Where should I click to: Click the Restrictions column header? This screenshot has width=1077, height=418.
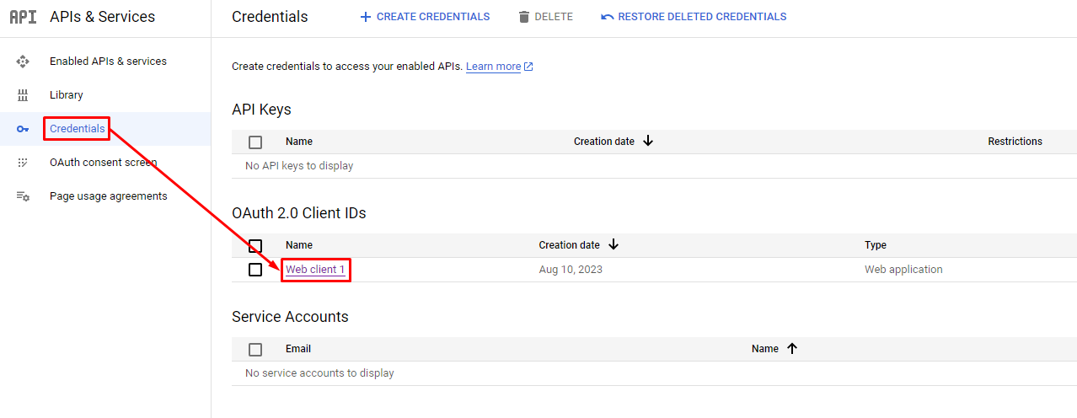1015,142
